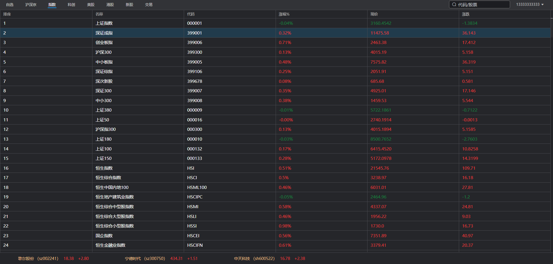The height and width of the screenshot is (264, 553).
Task: Sort by 现价 column header
Action: [x=374, y=14]
